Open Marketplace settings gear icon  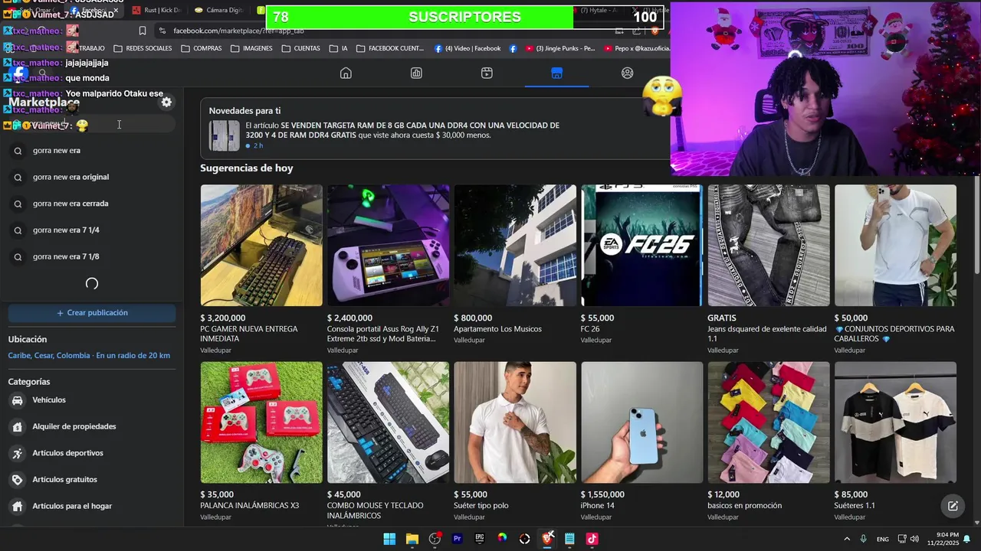pyautogui.click(x=166, y=102)
